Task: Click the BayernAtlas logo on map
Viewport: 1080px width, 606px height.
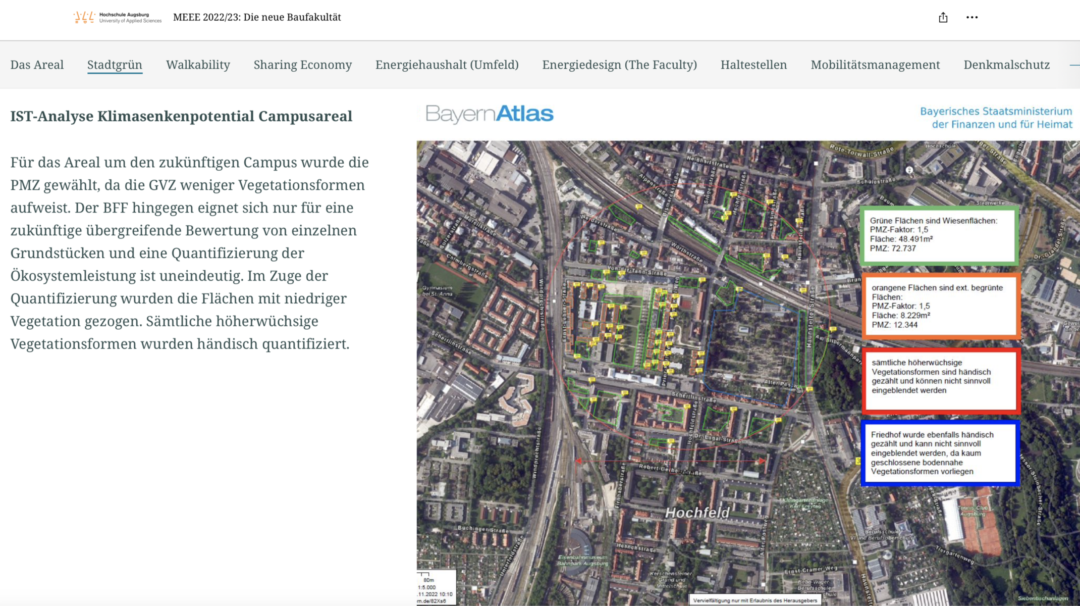Action: pos(489,114)
